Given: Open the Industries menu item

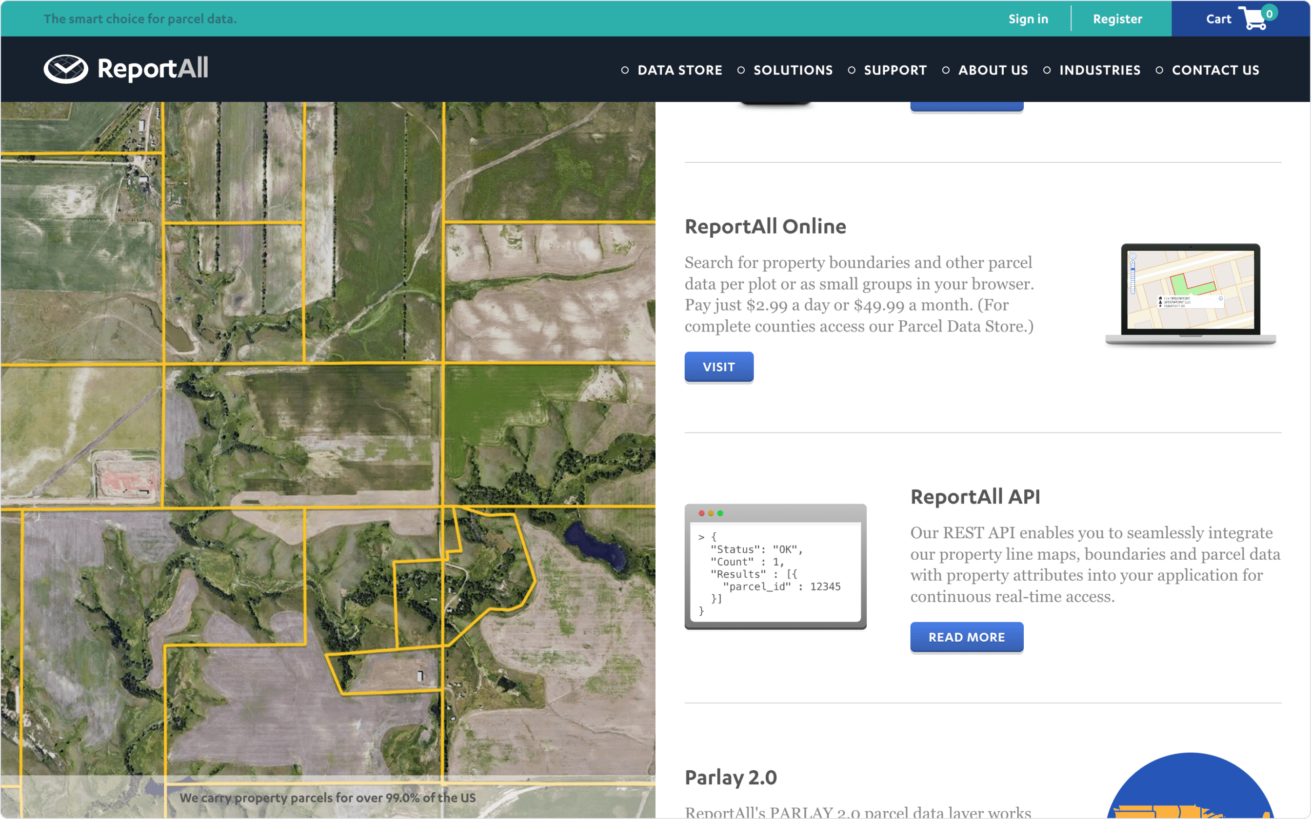Looking at the screenshot, I should pos(1099,70).
